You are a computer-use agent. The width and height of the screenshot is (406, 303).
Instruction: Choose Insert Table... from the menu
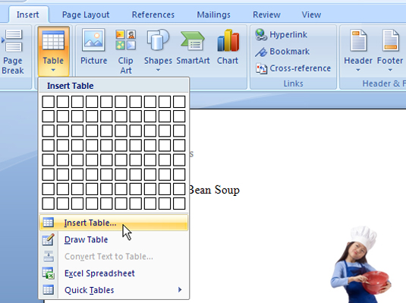pos(114,223)
